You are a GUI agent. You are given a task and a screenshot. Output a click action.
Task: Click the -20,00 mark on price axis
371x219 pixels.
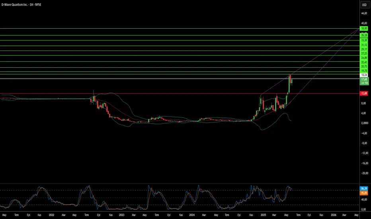(x=364, y=173)
